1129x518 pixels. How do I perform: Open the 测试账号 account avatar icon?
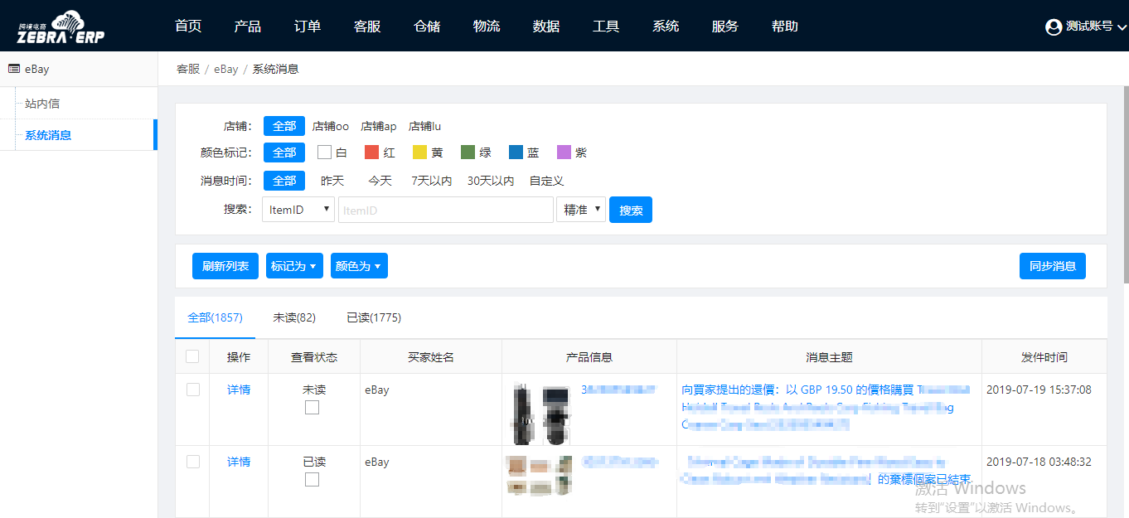pos(1053,26)
